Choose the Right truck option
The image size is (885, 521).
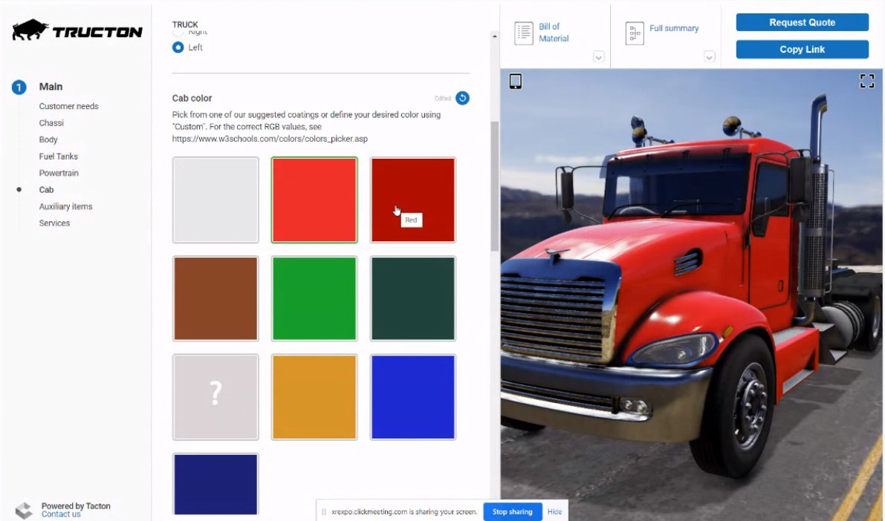178,31
